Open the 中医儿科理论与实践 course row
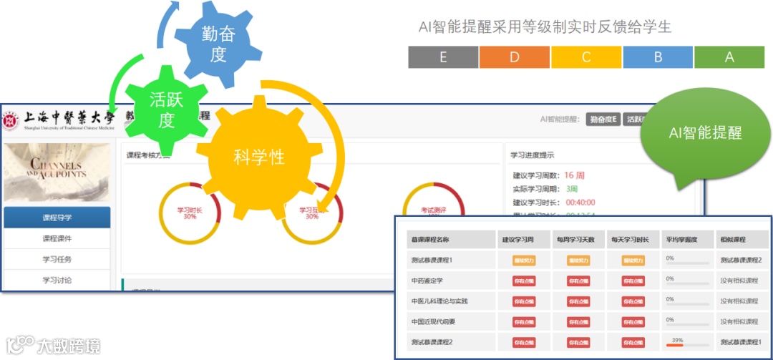 coord(439,301)
